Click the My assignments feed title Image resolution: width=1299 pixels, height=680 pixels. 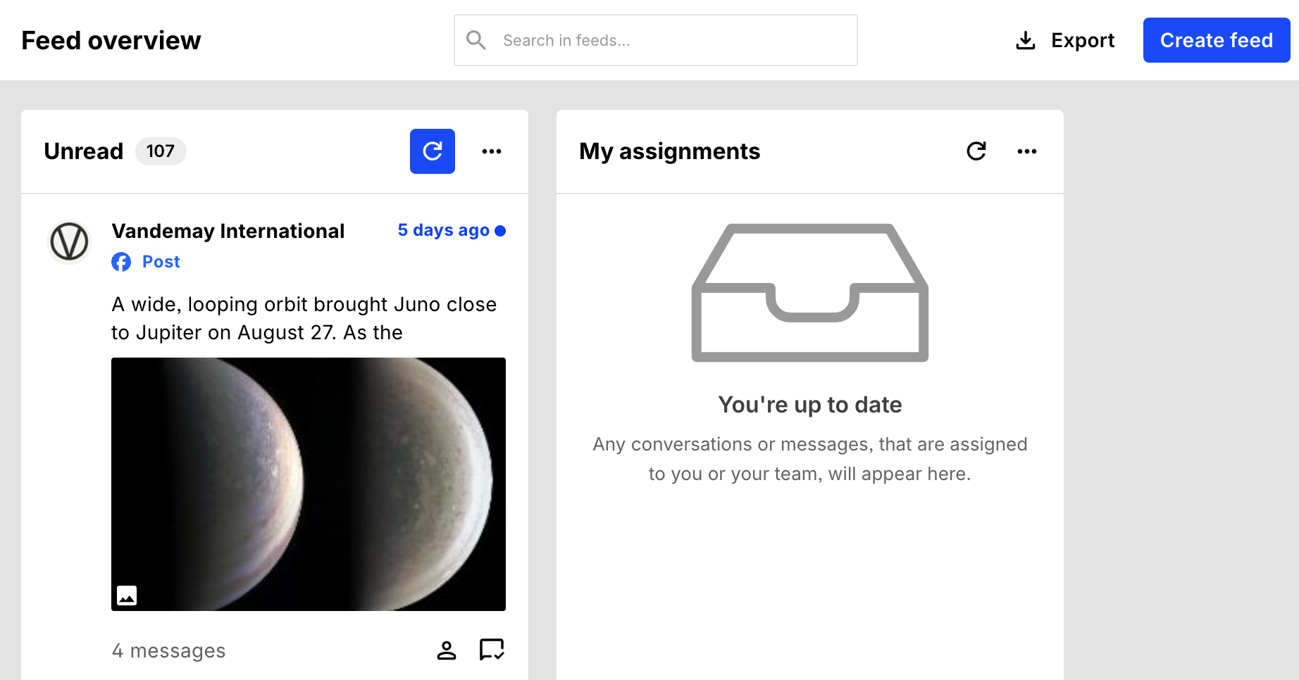click(x=670, y=151)
